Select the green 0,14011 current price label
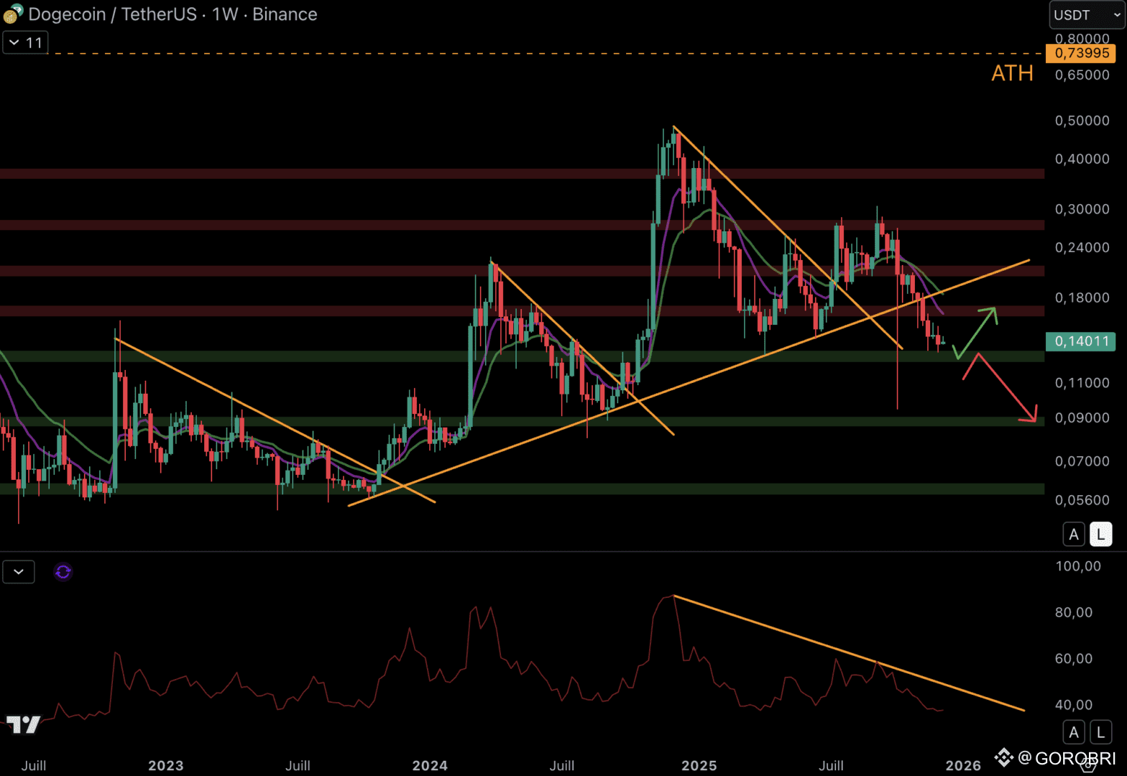This screenshot has width=1127, height=776. 1081,341
